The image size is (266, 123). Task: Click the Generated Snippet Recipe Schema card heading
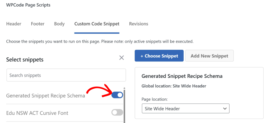tap(182, 76)
